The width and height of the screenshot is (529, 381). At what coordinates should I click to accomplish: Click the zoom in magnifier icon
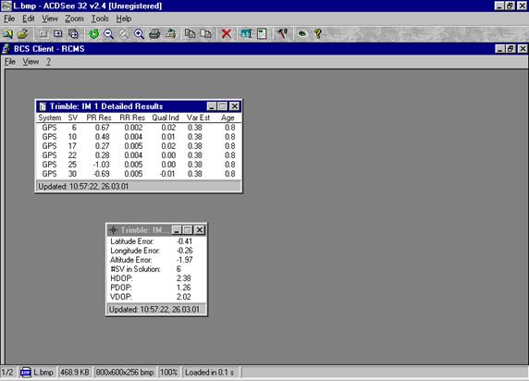[x=139, y=33]
